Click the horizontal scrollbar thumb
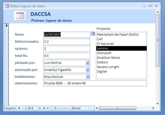This screenshot has width=165, height=115. (117, 108)
